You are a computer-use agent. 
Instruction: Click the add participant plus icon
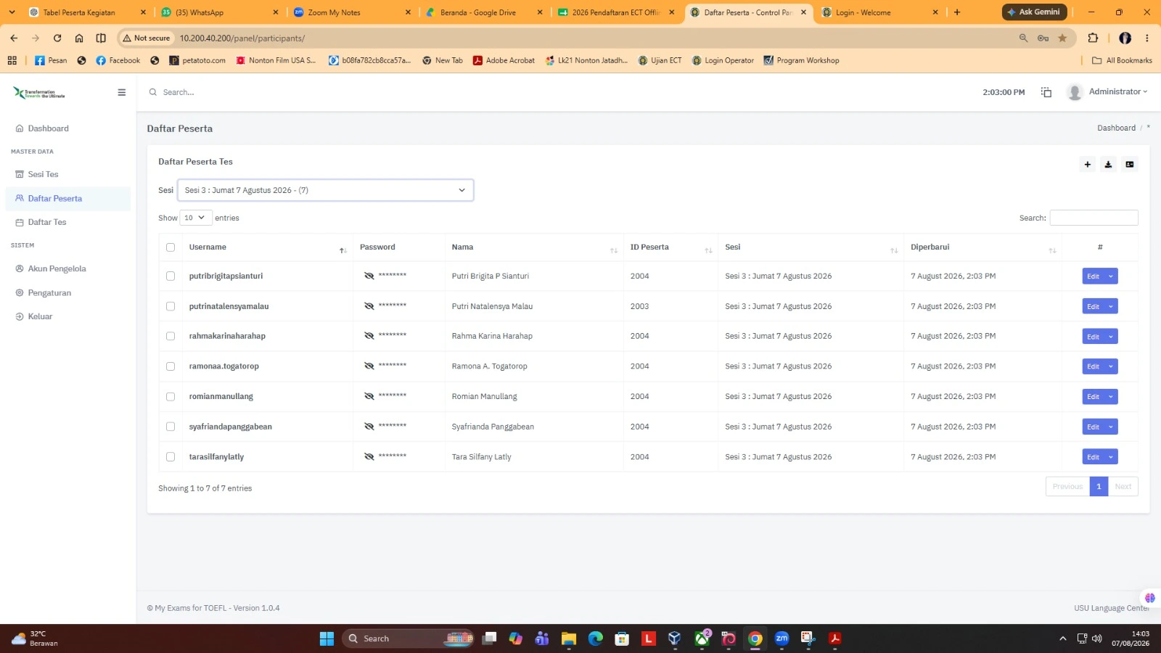(1087, 165)
